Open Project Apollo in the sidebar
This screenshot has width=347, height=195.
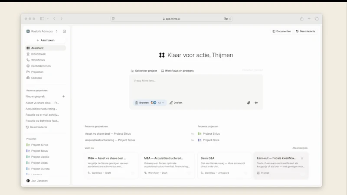click(38, 157)
